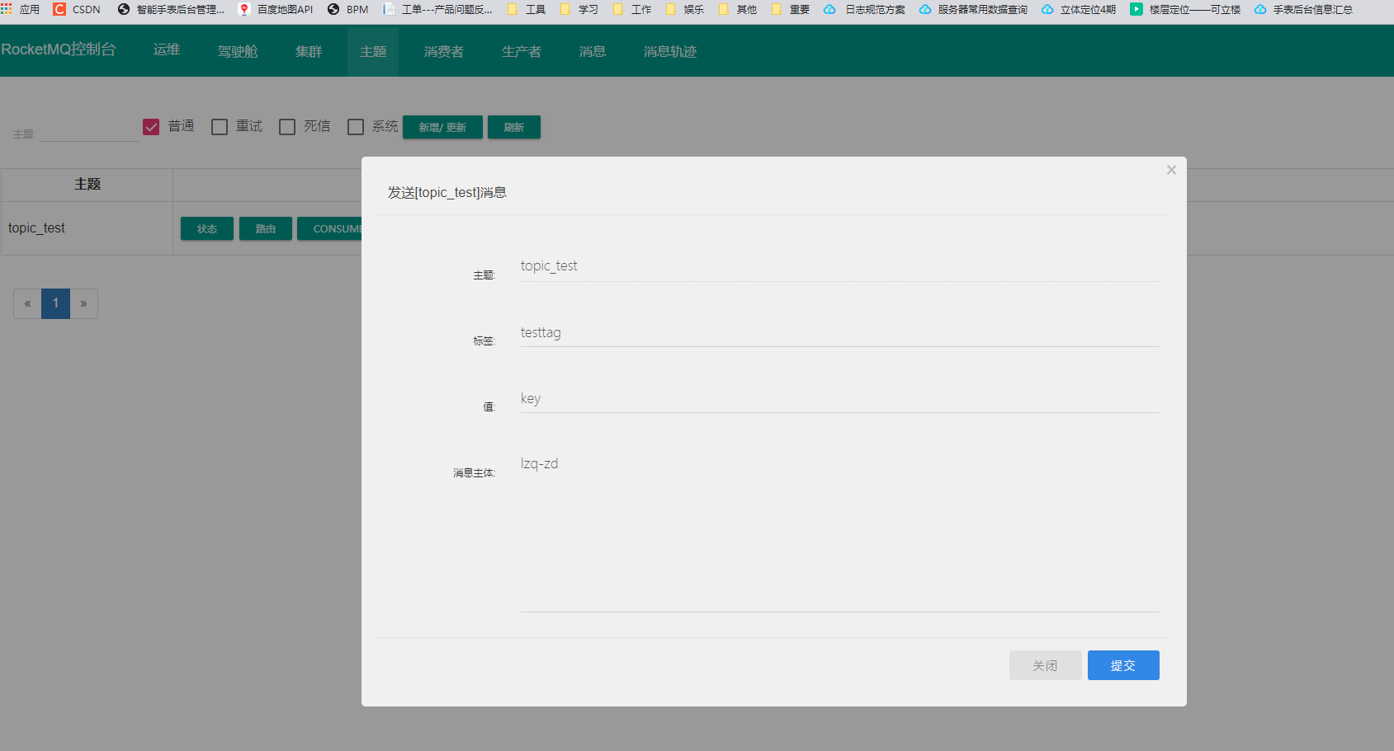This screenshot has height=751, width=1394.
Task: Open the 楼层定位——可立楼 bookmark
Action: (1185, 9)
